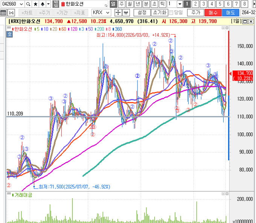
Task: Click the stock search magnifier icon
Action: [28, 4]
